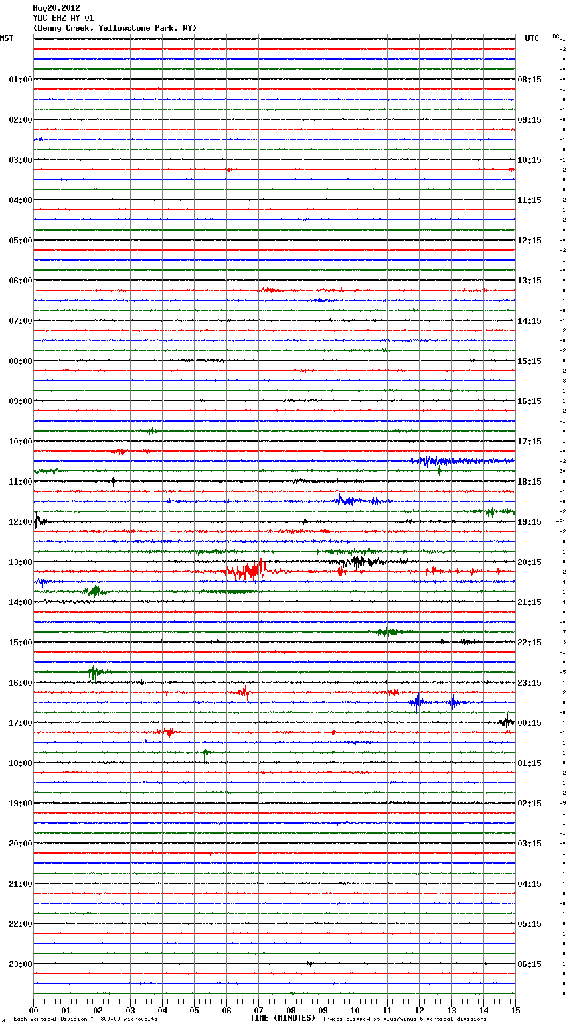
Task: Click the 04:15 UTC time label
Action: tap(530, 884)
